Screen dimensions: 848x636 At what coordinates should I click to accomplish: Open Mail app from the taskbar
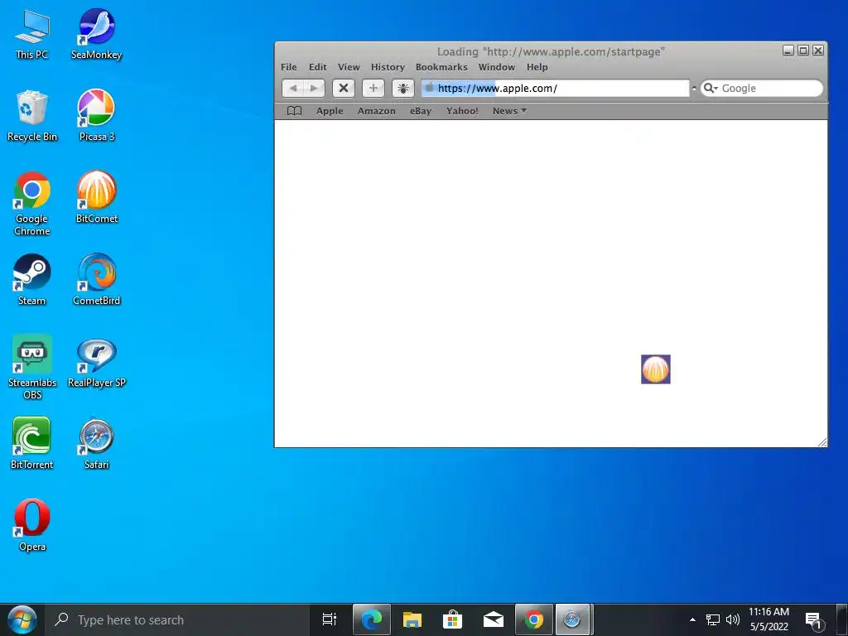pos(494,619)
